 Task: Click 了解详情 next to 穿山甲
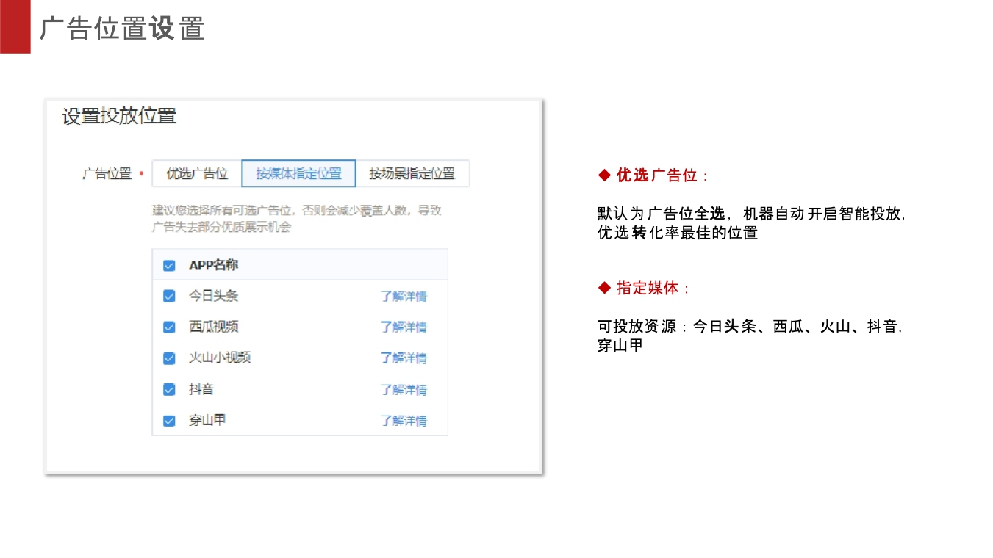pyautogui.click(x=404, y=420)
